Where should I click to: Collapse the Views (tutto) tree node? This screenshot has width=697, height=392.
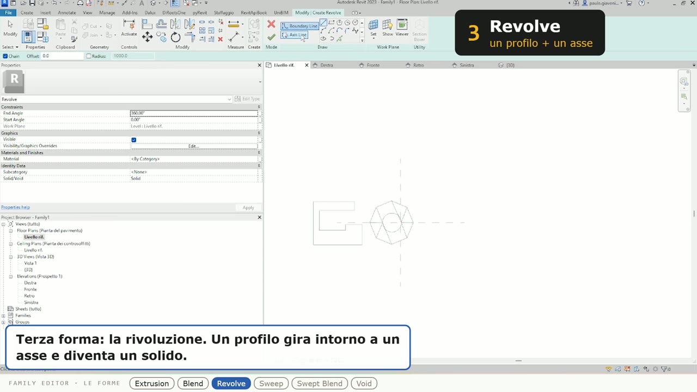pos(3,224)
